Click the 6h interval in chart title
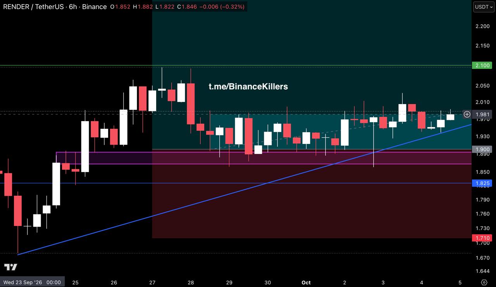 [73, 7]
